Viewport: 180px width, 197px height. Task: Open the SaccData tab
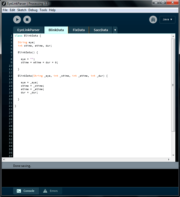click(101, 30)
